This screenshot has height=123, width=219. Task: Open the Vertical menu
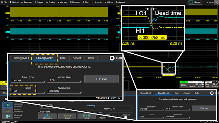[14, 2]
